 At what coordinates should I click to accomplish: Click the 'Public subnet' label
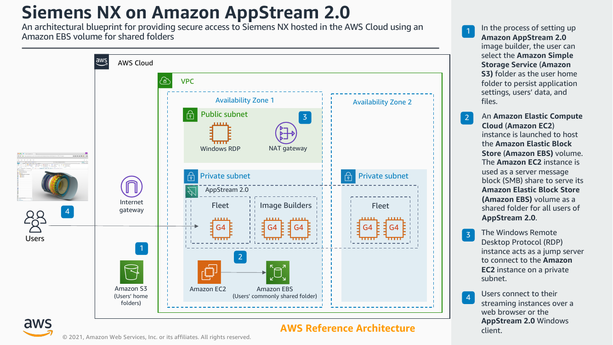224,115
